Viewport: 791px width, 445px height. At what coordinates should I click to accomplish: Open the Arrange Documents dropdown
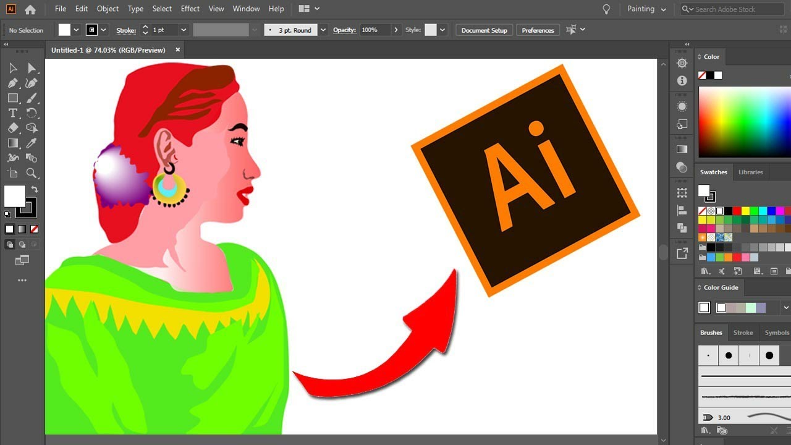tap(309, 9)
